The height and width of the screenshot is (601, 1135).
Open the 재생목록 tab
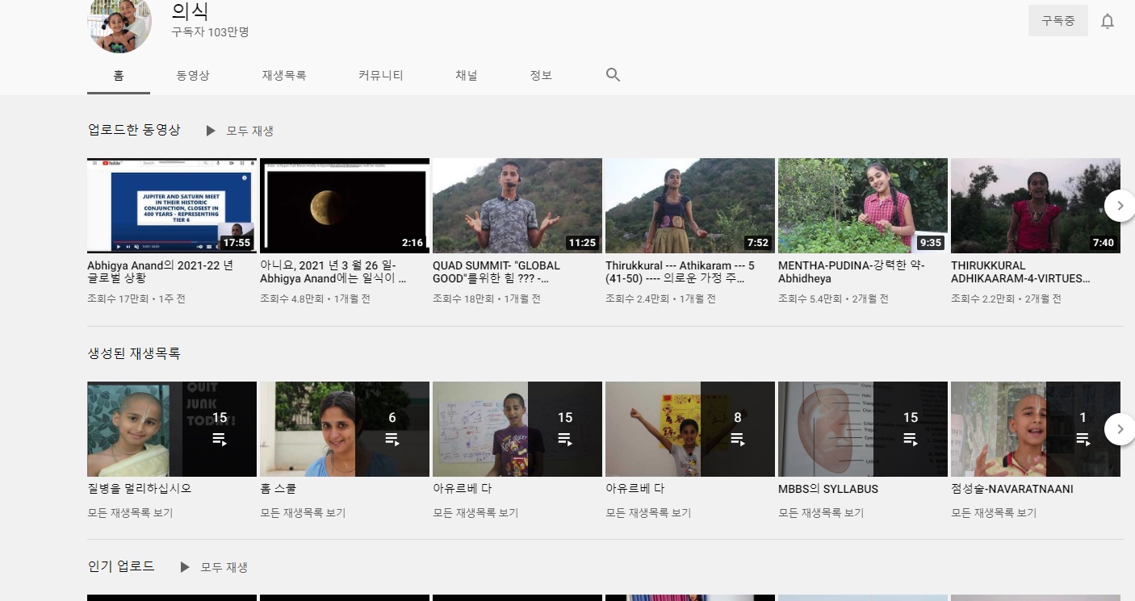284,75
